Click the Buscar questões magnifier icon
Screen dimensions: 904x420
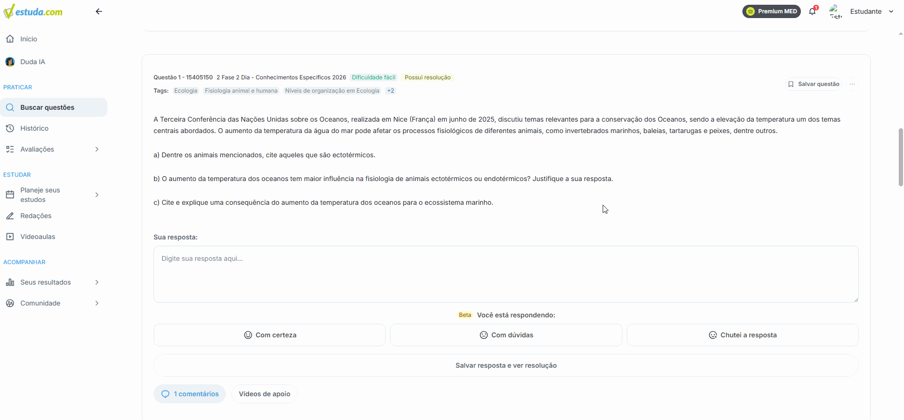click(x=10, y=107)
